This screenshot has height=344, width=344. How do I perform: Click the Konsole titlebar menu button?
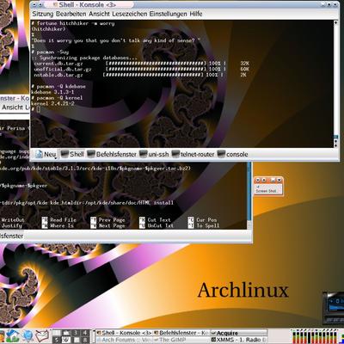pyautogui.click(x=34, y=5)
